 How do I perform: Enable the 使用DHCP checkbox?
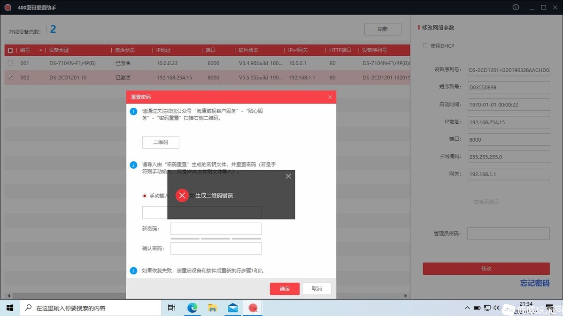[x=425, y=45]
